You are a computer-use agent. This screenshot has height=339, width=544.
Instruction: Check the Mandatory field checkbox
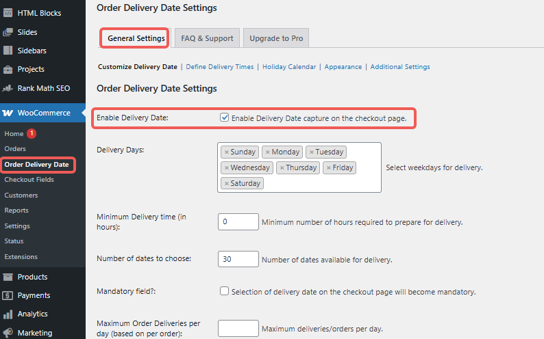click(224, 291)
